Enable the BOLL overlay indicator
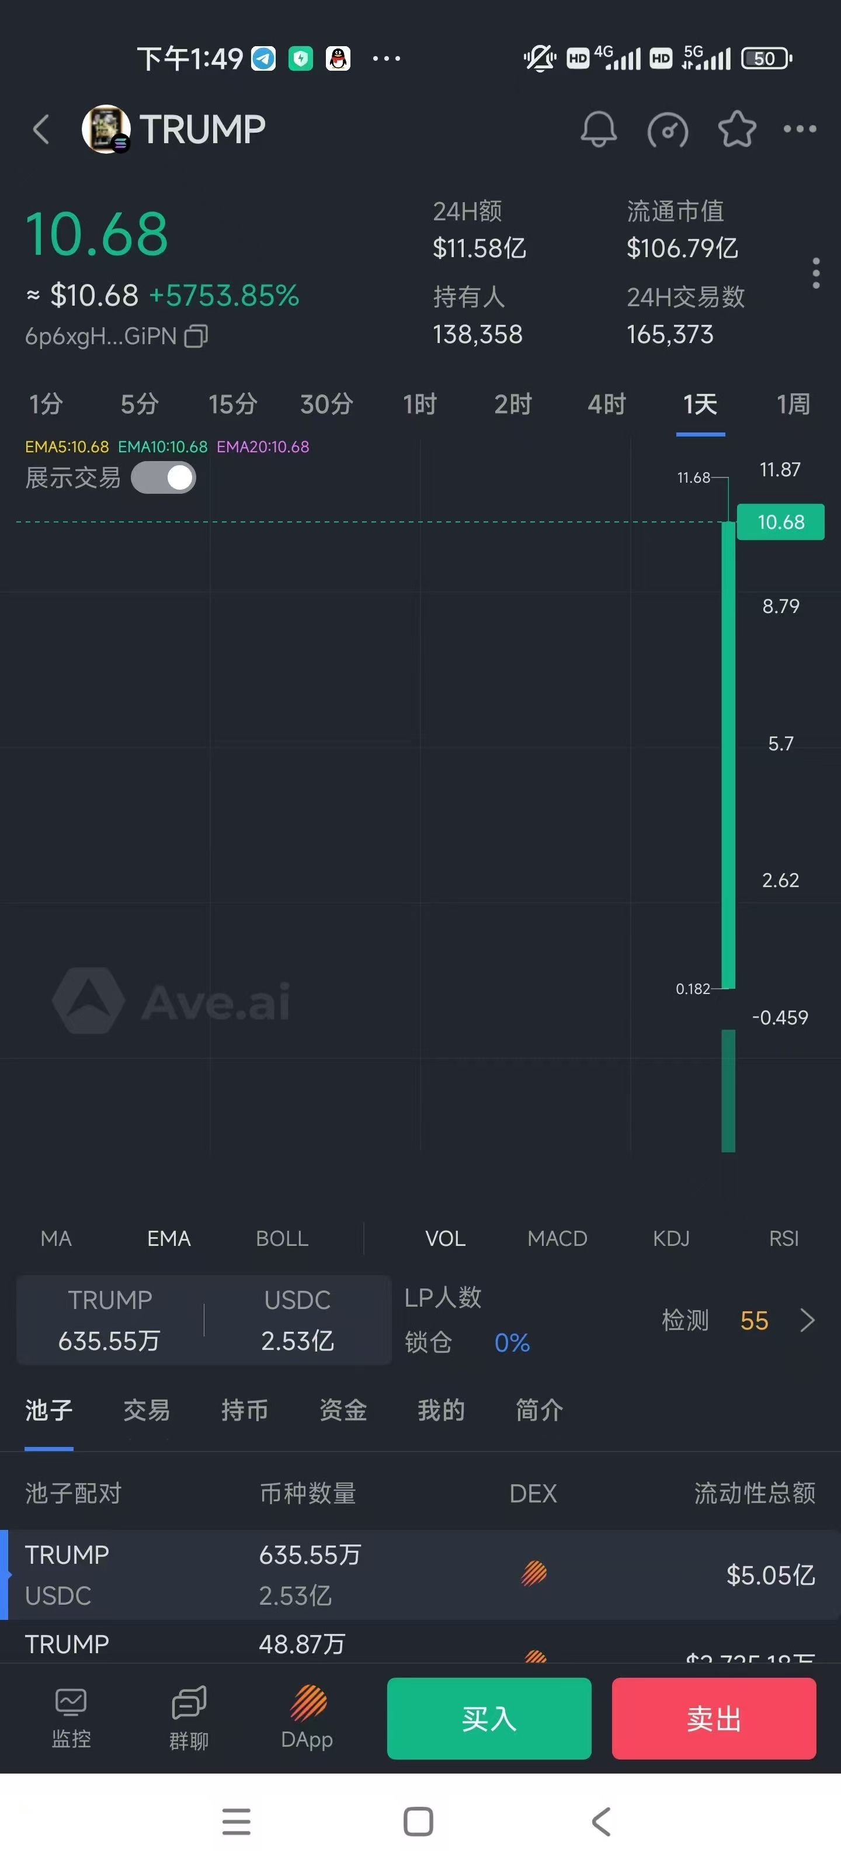This screenshot has height=1870, width=841. (x=282, y=1238)
